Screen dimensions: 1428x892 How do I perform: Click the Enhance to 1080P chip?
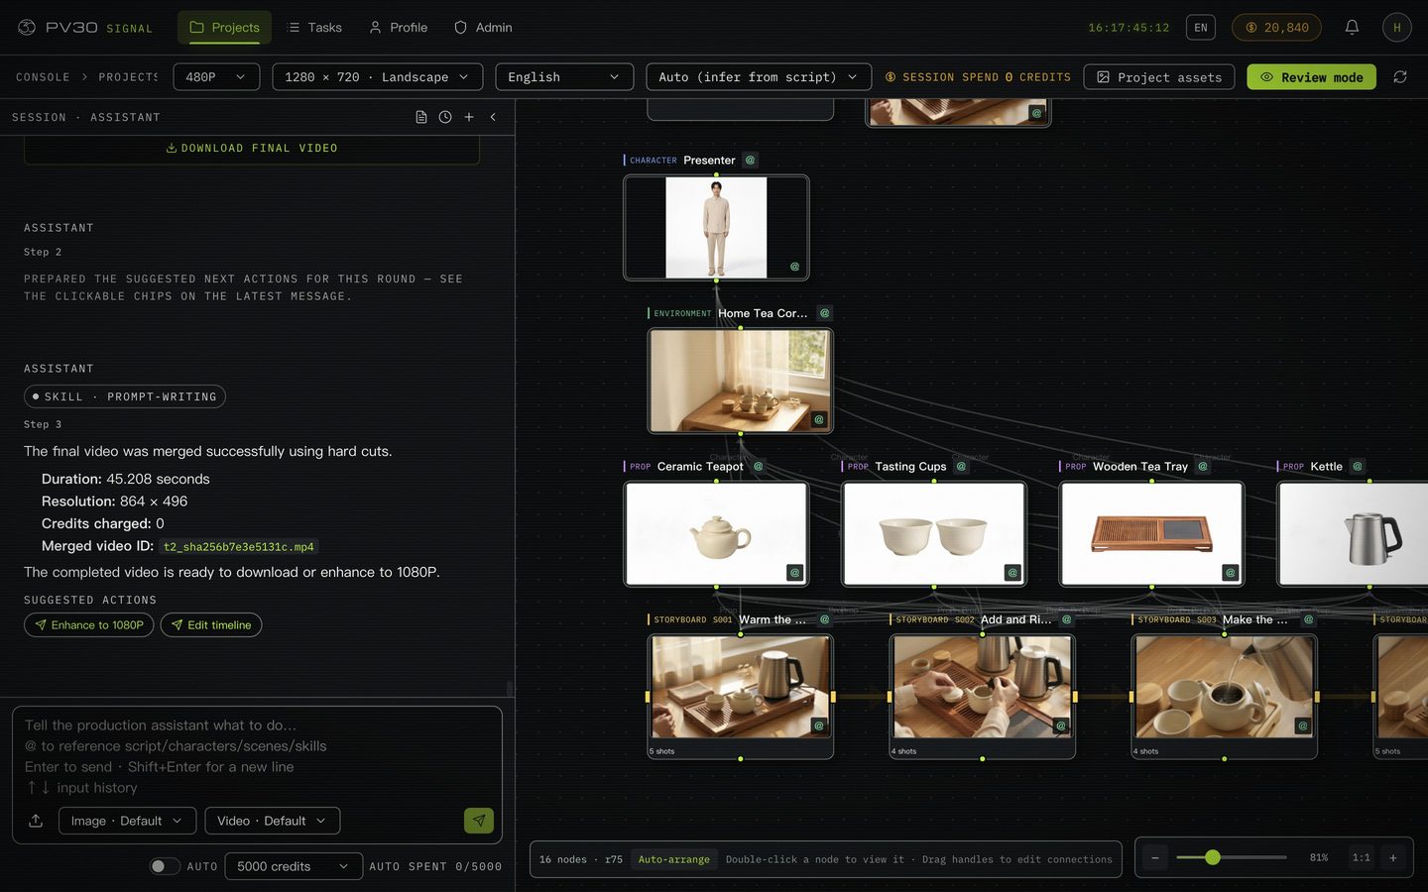89,625
